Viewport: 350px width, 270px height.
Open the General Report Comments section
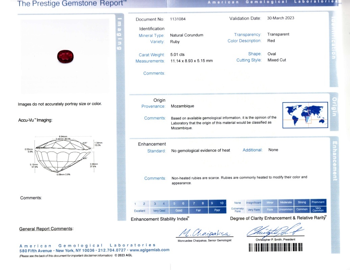coord(46,228)
